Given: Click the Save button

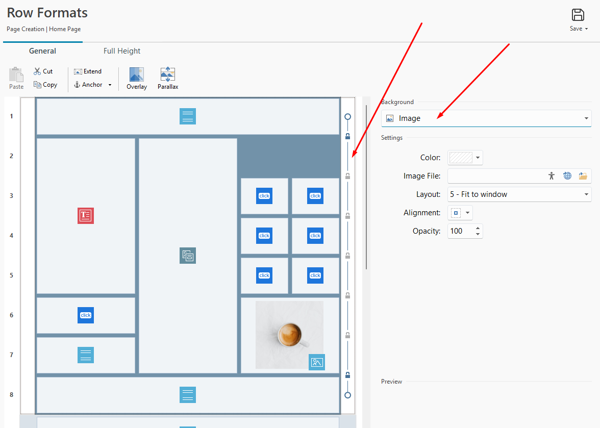Looking at the screenshot, I should pyautogui.click(x=578, y=20).
